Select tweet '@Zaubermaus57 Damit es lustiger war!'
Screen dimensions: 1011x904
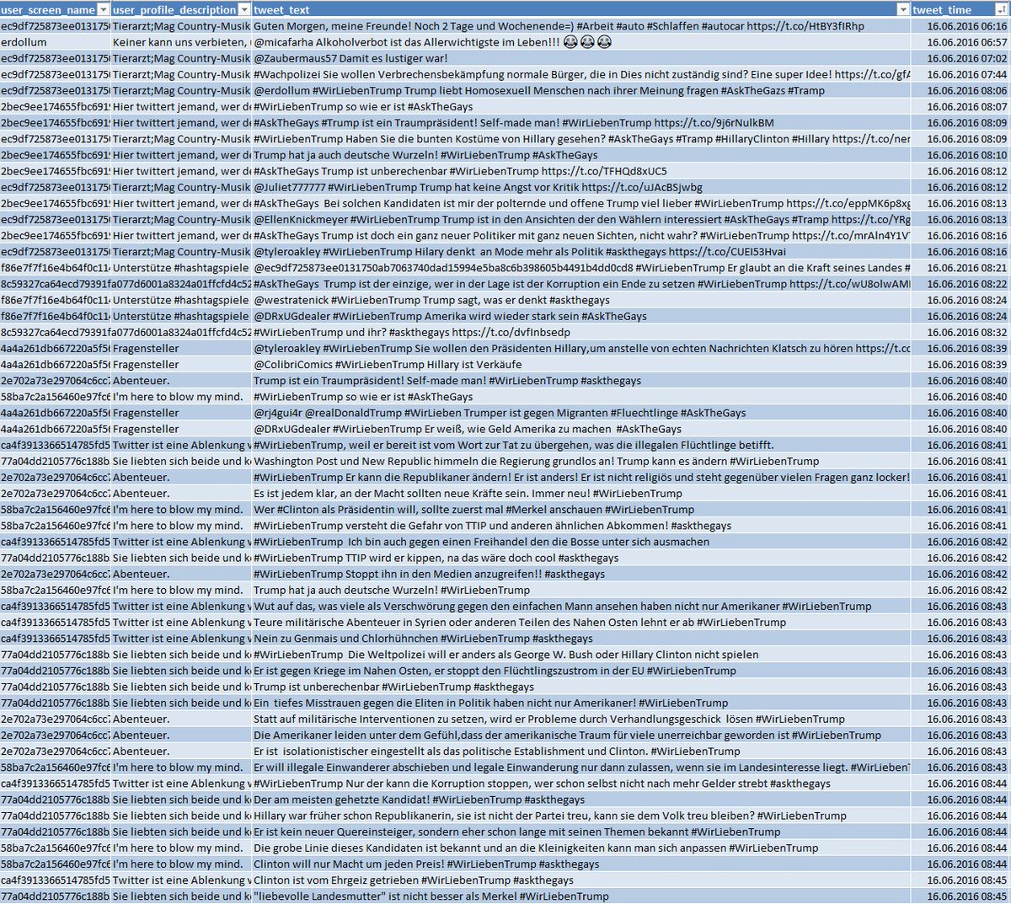[x=581, y=58]
